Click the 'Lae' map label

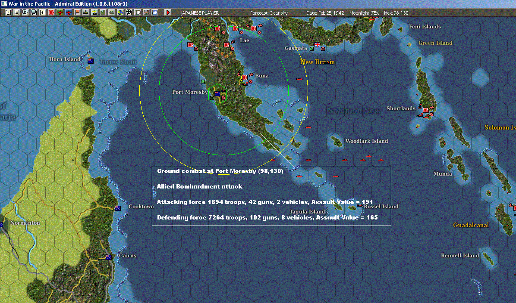tap(245, 40)
